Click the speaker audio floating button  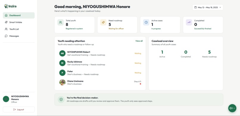point(232,108)
